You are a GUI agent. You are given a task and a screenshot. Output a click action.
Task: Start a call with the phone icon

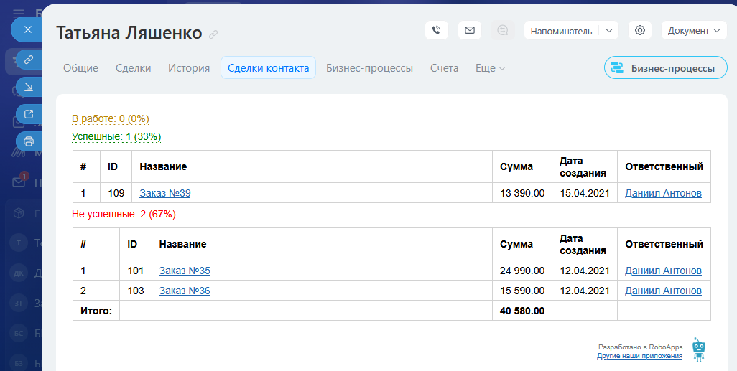tap(437, 31)
